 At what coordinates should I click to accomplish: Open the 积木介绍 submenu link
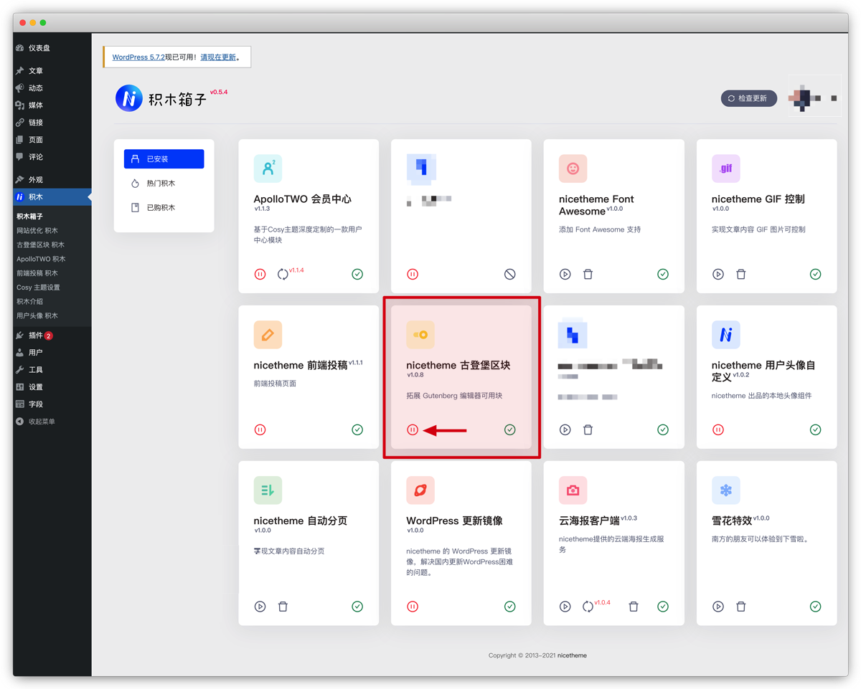point(29,302)
